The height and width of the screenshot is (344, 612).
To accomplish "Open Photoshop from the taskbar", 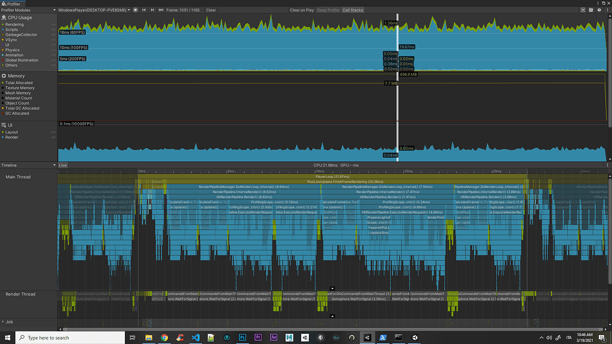I will [242, 337].
